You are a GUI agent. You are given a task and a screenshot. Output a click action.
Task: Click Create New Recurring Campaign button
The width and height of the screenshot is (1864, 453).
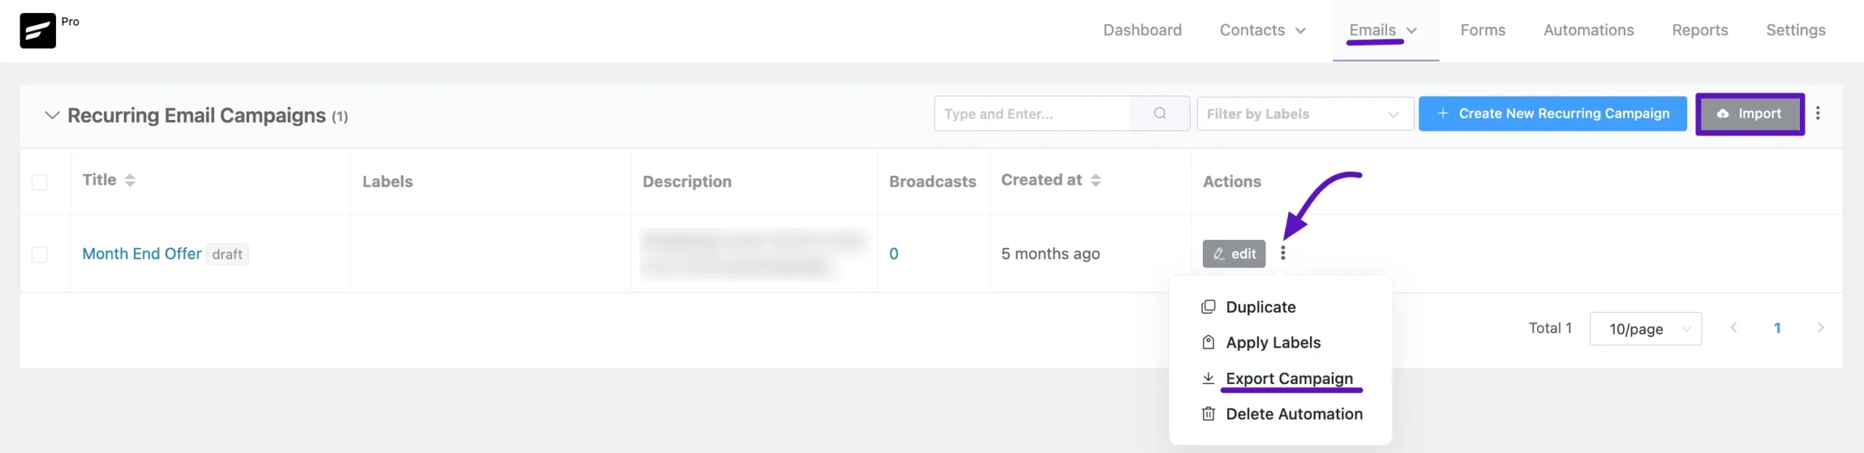[x=1552, y=113]
